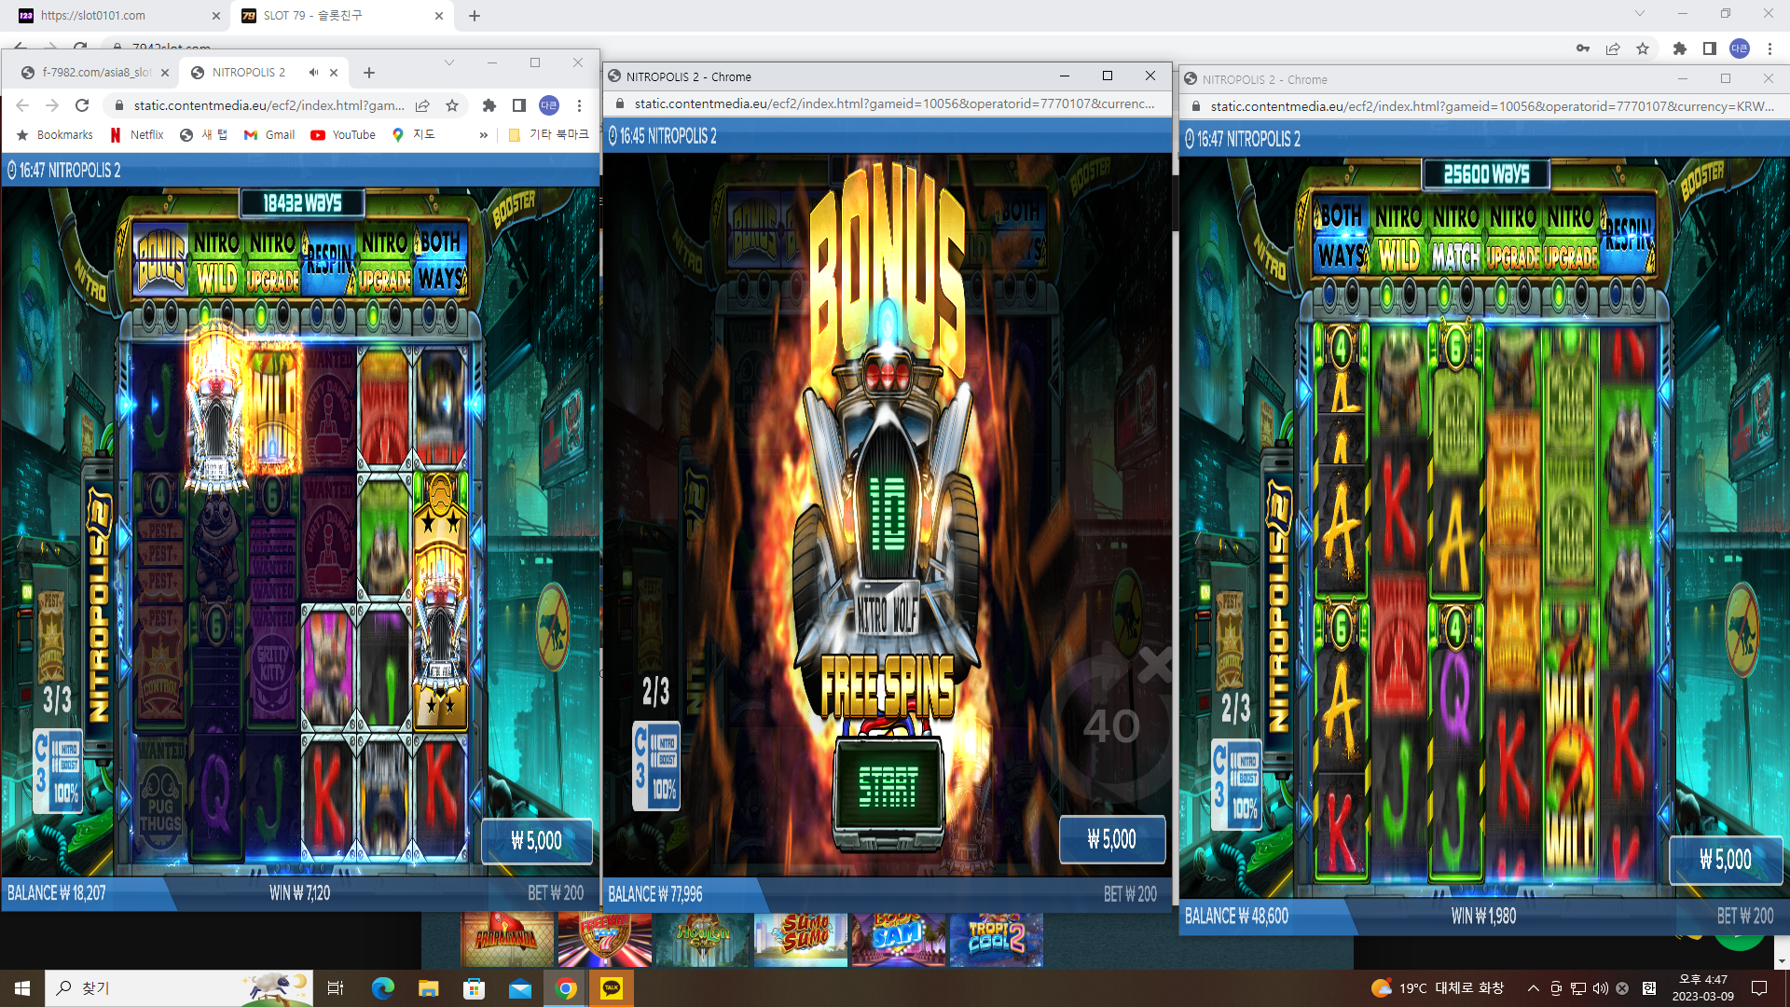The image size is (1790, 1007).
Task: Click the Nitro Boost 100% meter in right game
Action: [x=1236, y=784]
